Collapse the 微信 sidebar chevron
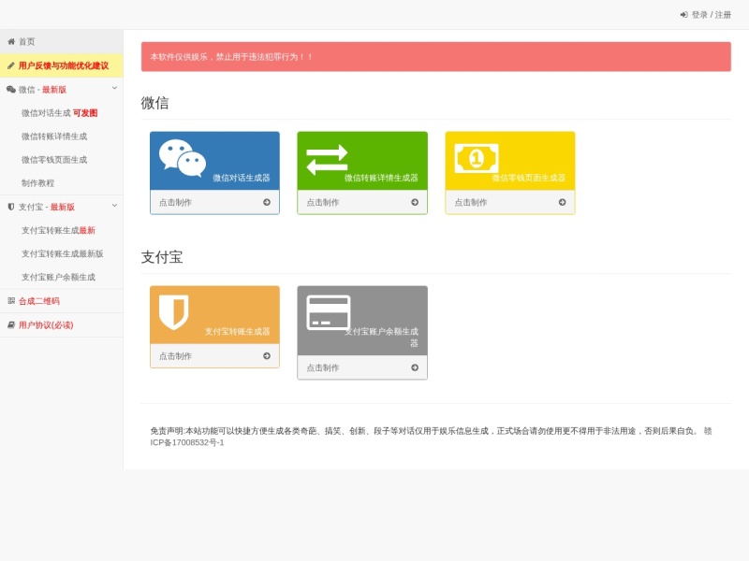The height and width of the screenshot is (561, 749). point(114,88)
